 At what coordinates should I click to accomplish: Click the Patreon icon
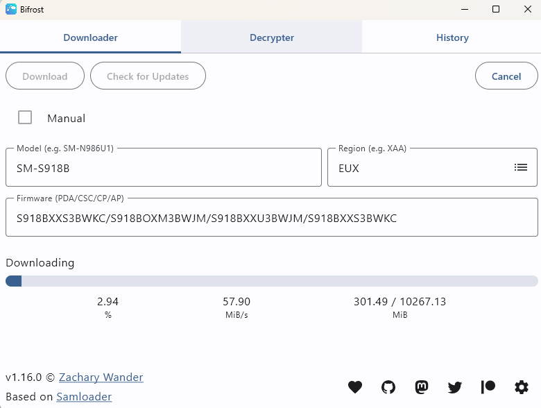click(488, 387)
